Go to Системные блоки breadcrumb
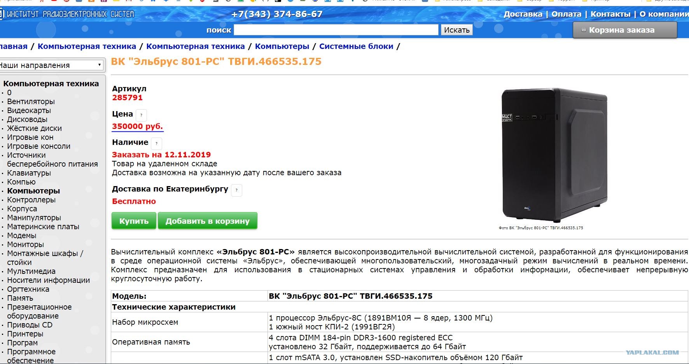 point(356,46)
